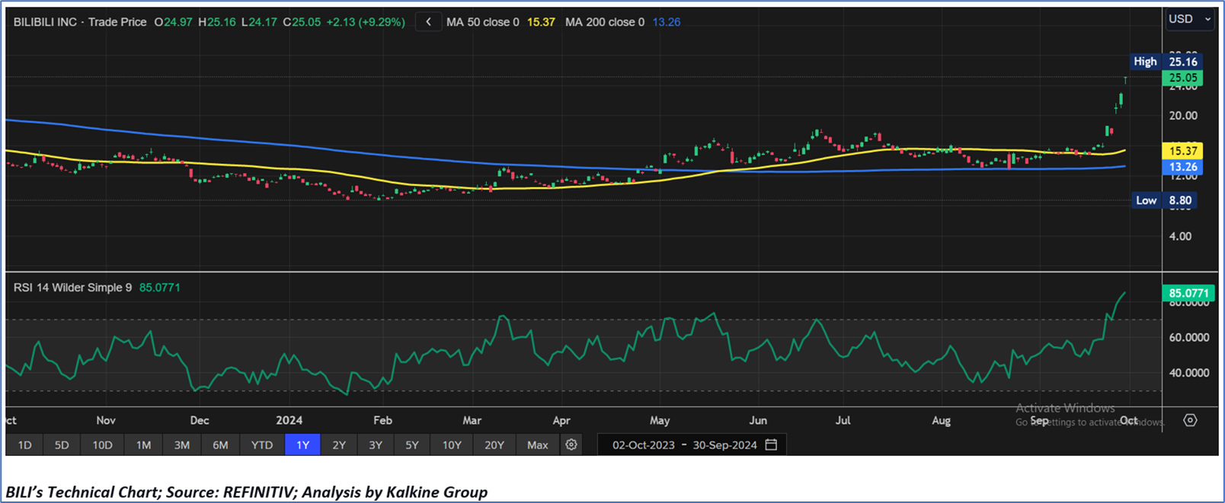The width and height of the screenshot is (1225, 503).
Task: Click the MA 50 close indicator label
Action: coord(483,22)
